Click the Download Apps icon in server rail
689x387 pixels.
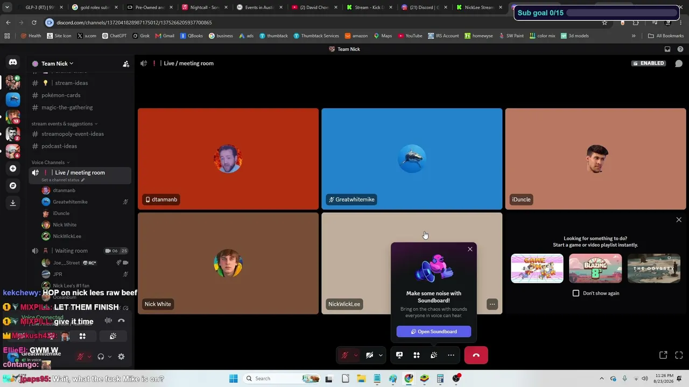pyautogui.click(x=13, y=203)
